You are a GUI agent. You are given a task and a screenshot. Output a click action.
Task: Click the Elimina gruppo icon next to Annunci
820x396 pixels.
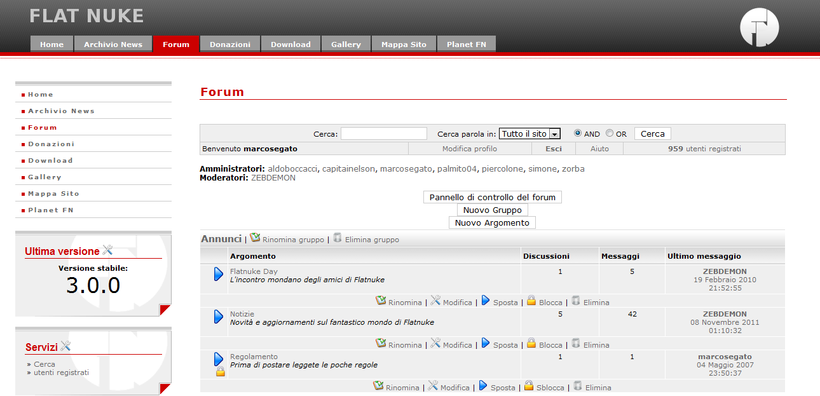point(337,239)
